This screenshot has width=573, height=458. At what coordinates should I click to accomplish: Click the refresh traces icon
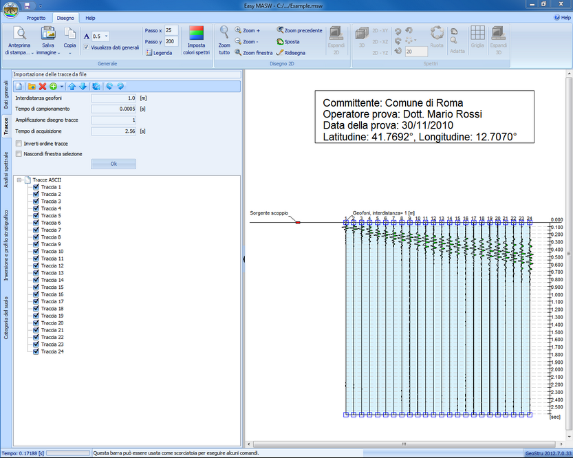(96, 87)
